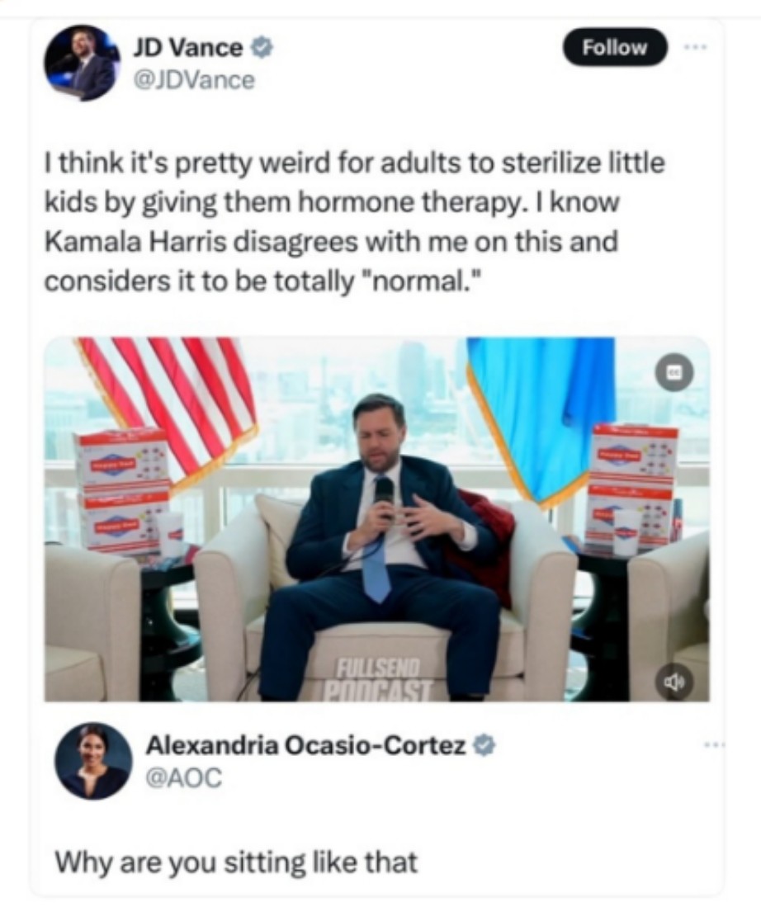
Task: Click JD Vance's profile avatar
Action: click(x=81, y=63)
